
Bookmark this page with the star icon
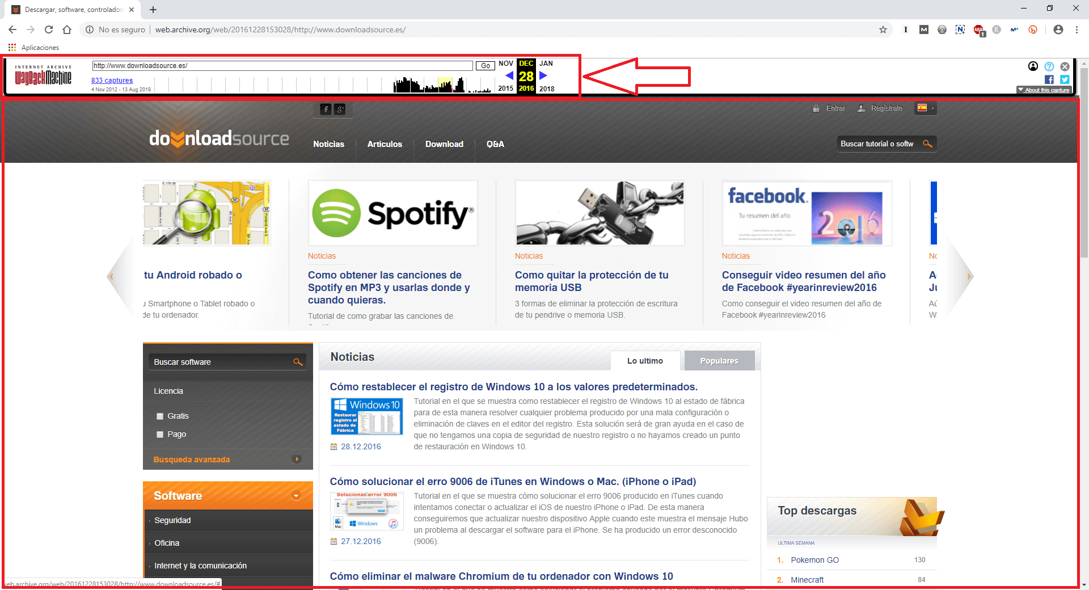coord(883,29)
